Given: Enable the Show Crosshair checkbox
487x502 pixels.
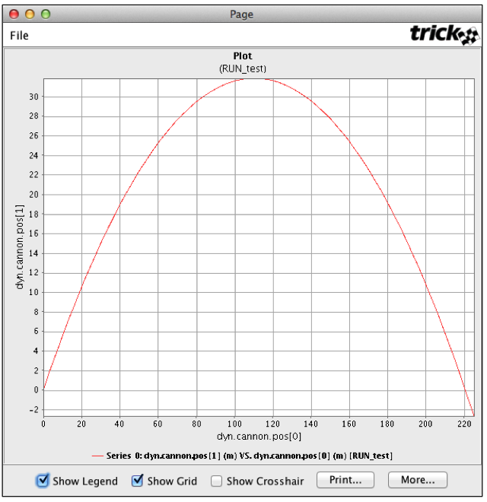Looking at the screenshot, I should (x=216, y=481).
